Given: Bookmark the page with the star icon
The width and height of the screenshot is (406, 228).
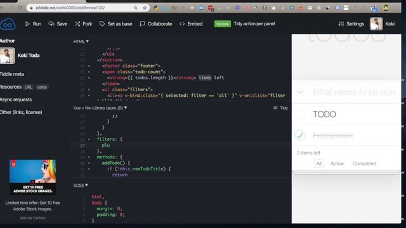Looking at the screenshot, I should tap(145, 8).
